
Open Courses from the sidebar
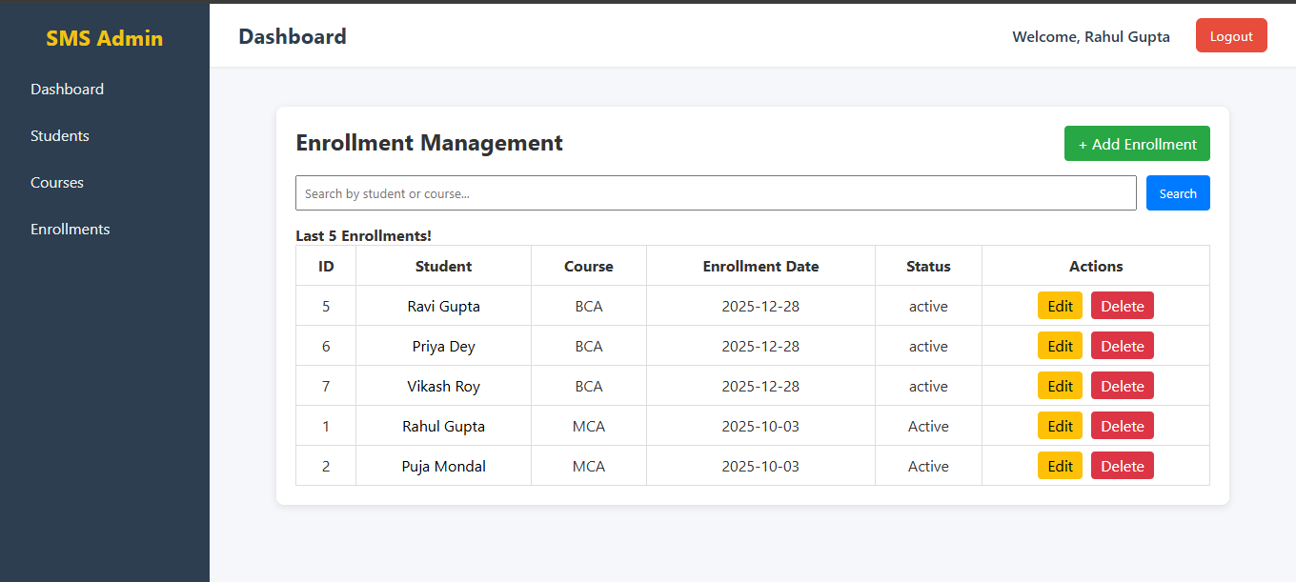57,183
